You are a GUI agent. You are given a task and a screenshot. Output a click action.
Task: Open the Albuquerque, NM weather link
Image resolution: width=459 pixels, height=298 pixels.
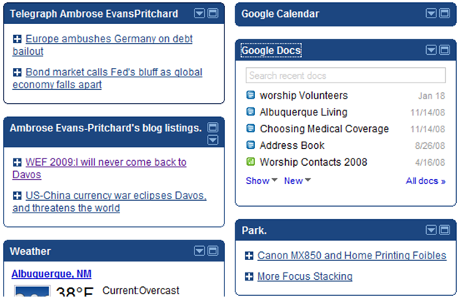[x=51, y=274]
